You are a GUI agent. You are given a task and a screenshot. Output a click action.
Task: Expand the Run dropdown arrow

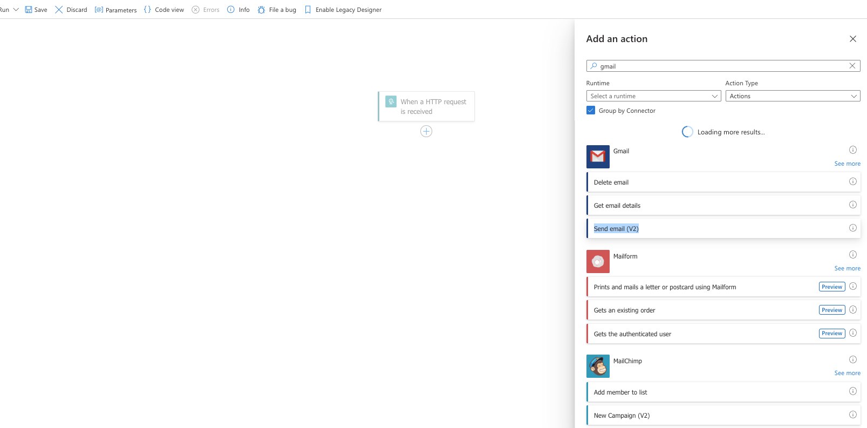coord(16,10)
